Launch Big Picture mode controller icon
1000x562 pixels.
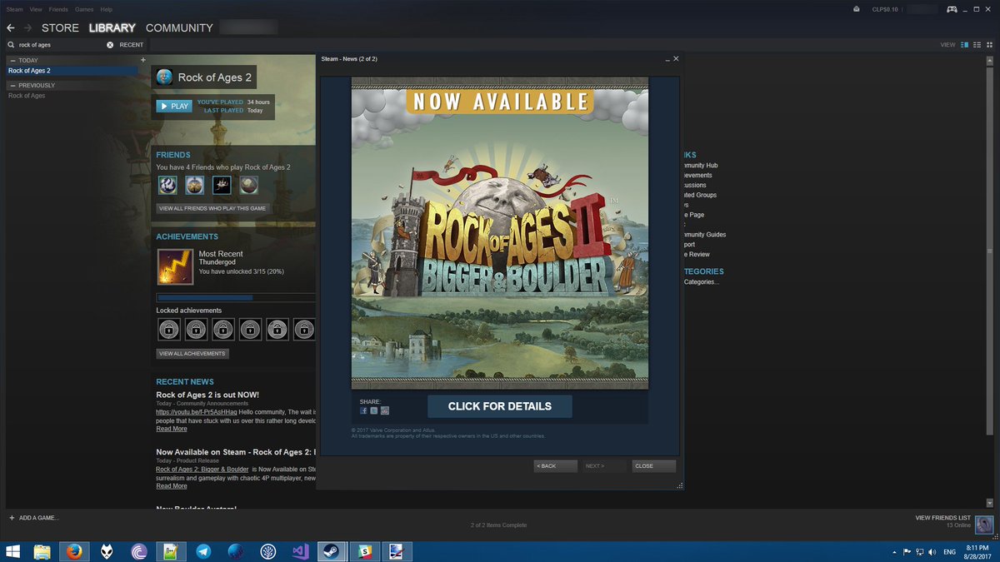(x=951, y=9)
